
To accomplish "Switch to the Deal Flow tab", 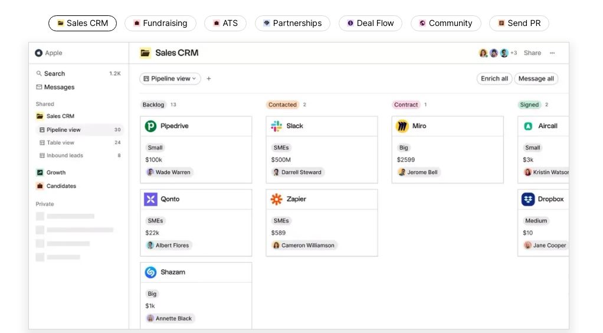I will [370, 24].
